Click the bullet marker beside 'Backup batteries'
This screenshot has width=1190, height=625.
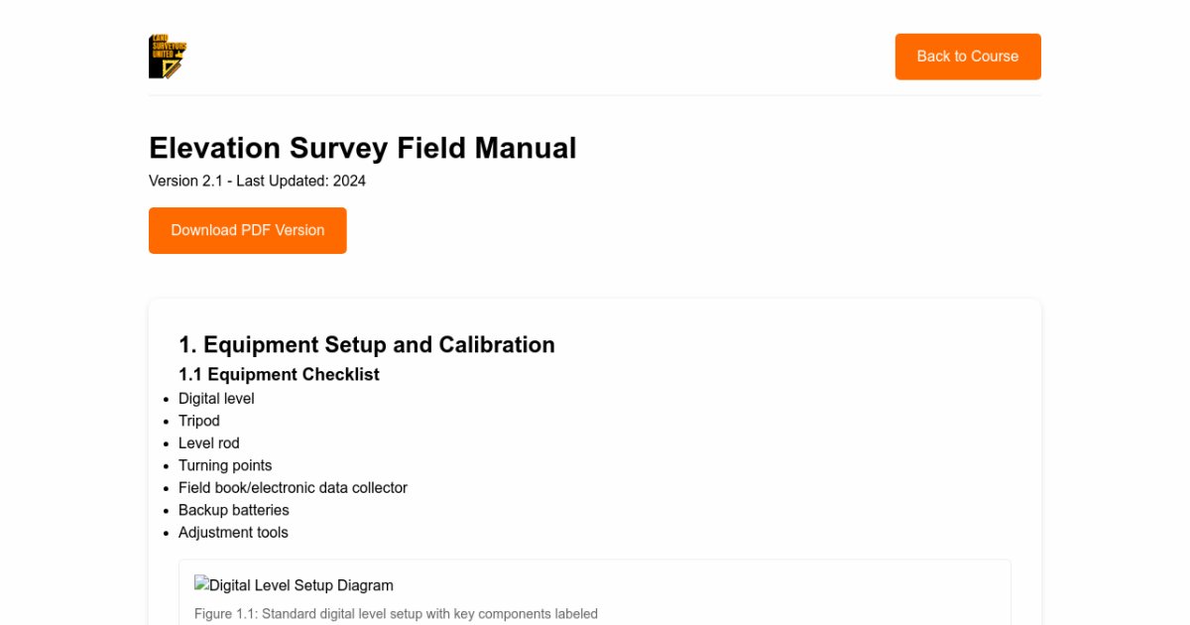166,511
